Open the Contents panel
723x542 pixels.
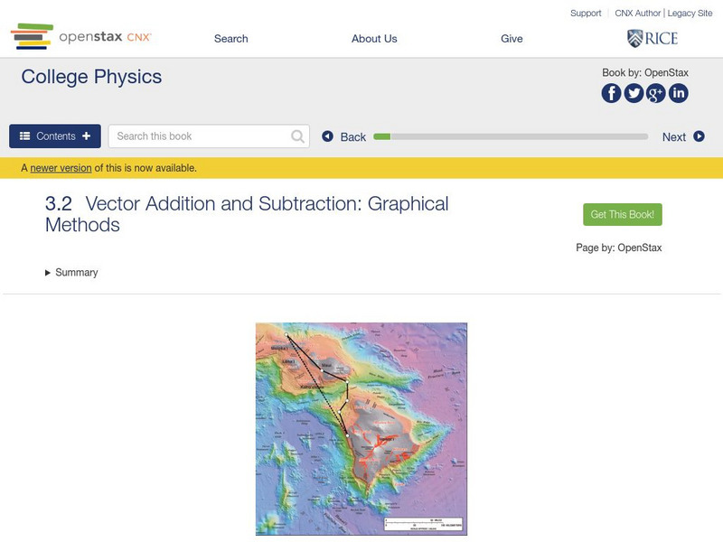[55, 136]
